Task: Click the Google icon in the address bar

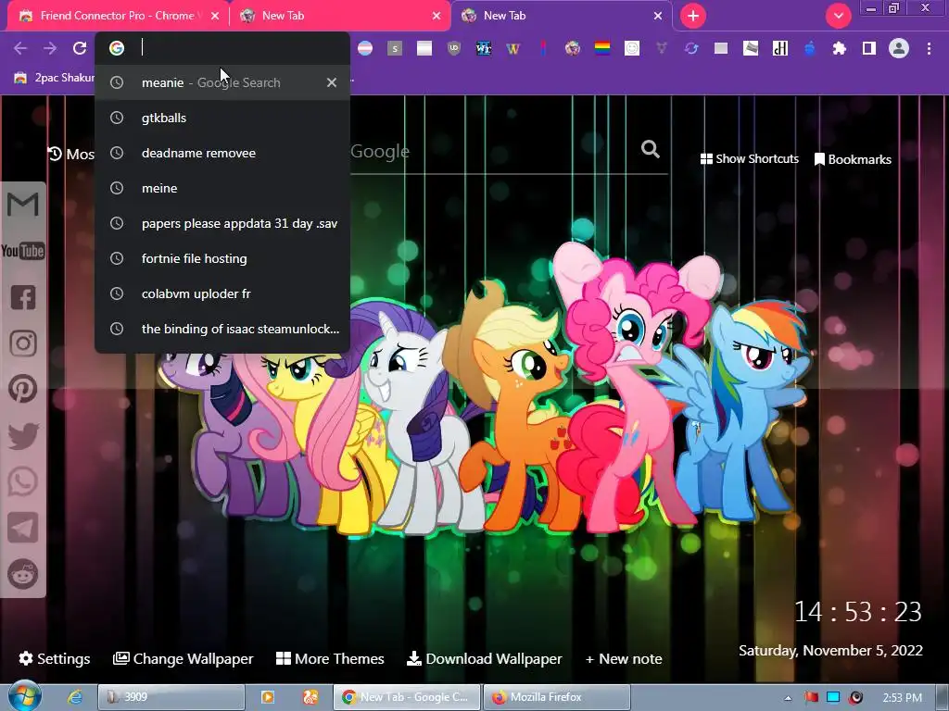Action: tap(117, 48)
